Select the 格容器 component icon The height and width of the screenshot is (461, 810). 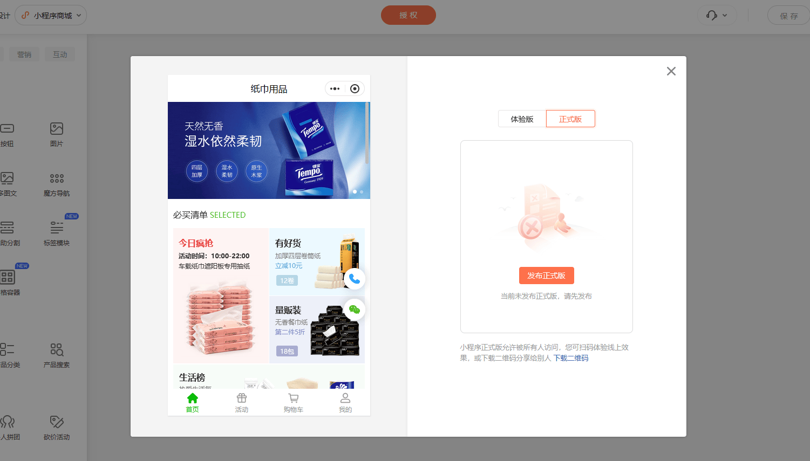click(x=7, y=277)
